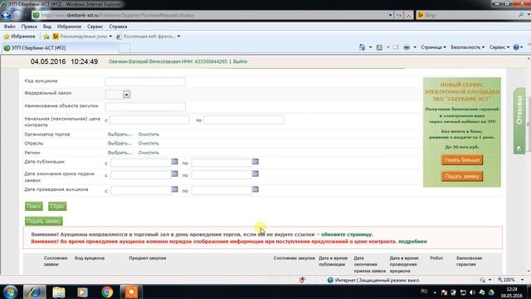Open File Explorer from taskbar
531x299 pixels.
pos(59,292)
